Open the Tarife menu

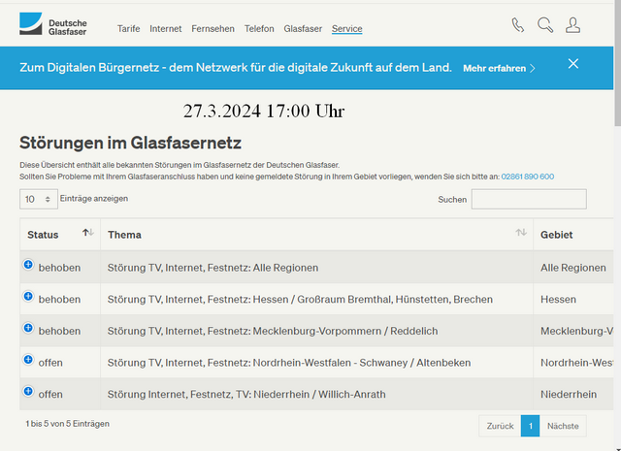[128, 28]
